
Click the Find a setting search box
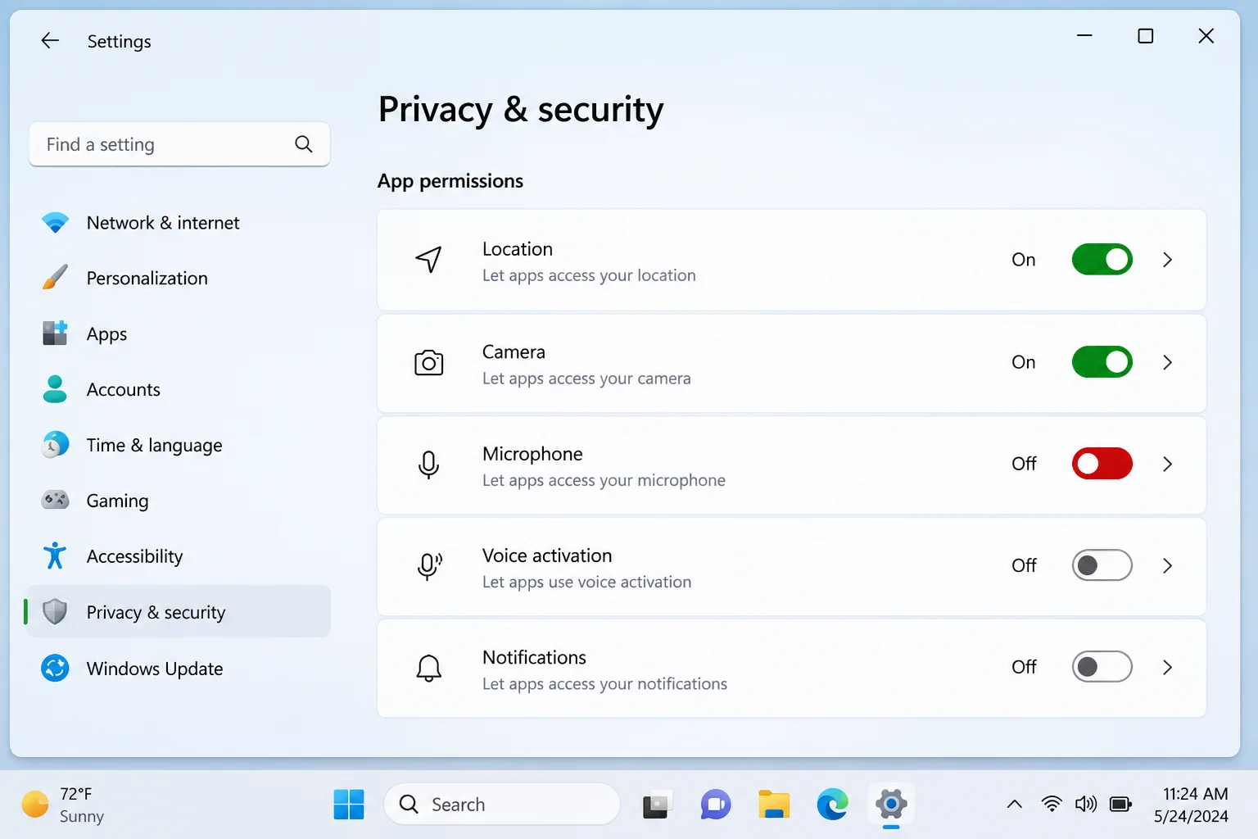pyautogui.click(x=179, y=144)
